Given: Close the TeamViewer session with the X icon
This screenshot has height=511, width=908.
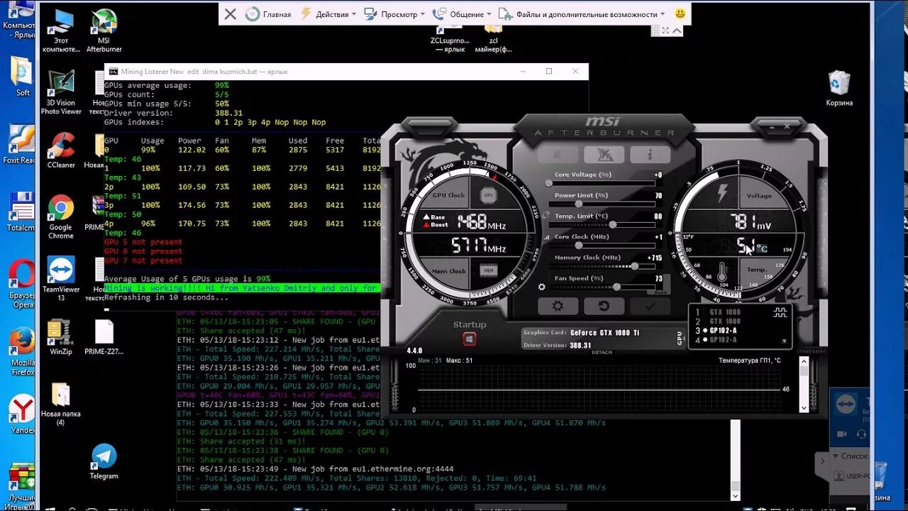Looking at the screenshot, I should click(231, 13).
